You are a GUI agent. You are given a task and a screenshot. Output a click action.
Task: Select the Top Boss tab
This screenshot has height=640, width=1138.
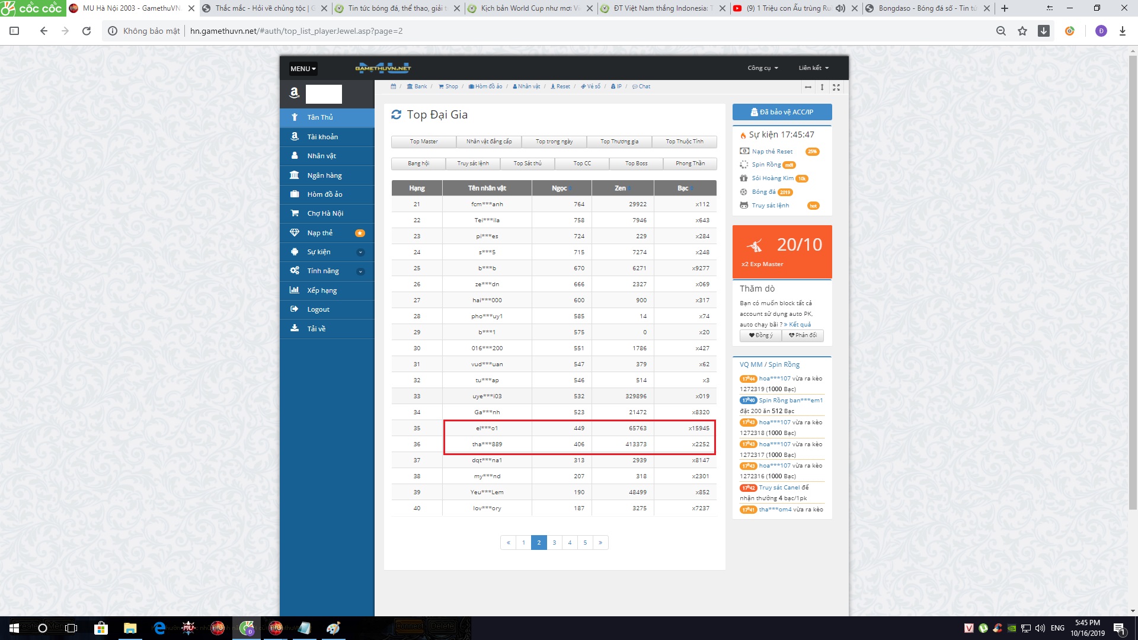click(636, 164)
